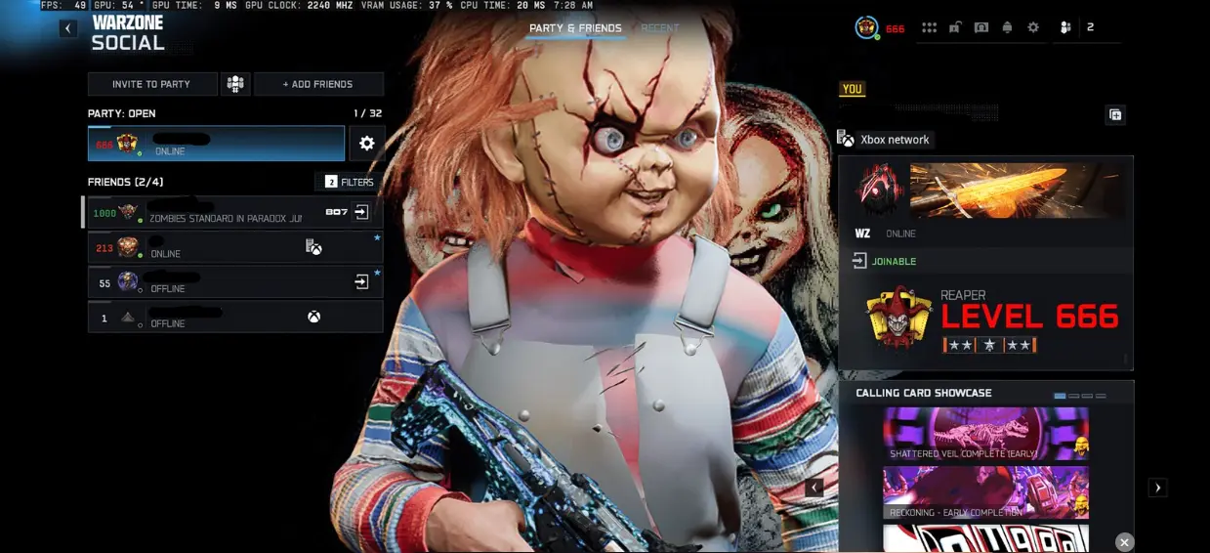Screen dimensions: 1210x553
Task: Go back using the Warzone Social arrow
Action: (x=68, y=28)
